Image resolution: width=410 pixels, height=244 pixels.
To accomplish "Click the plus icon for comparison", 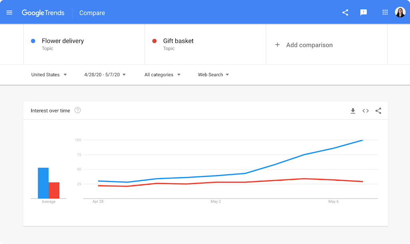I will click(x=277, y=45).
